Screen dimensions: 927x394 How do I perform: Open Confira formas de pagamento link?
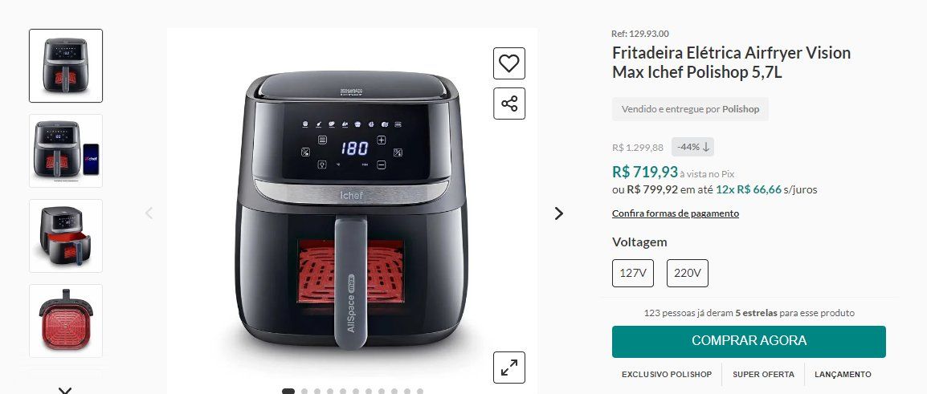tap(675, 213)
